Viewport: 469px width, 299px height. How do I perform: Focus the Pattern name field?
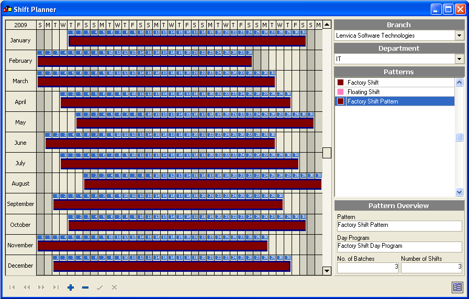pos(399,226)
